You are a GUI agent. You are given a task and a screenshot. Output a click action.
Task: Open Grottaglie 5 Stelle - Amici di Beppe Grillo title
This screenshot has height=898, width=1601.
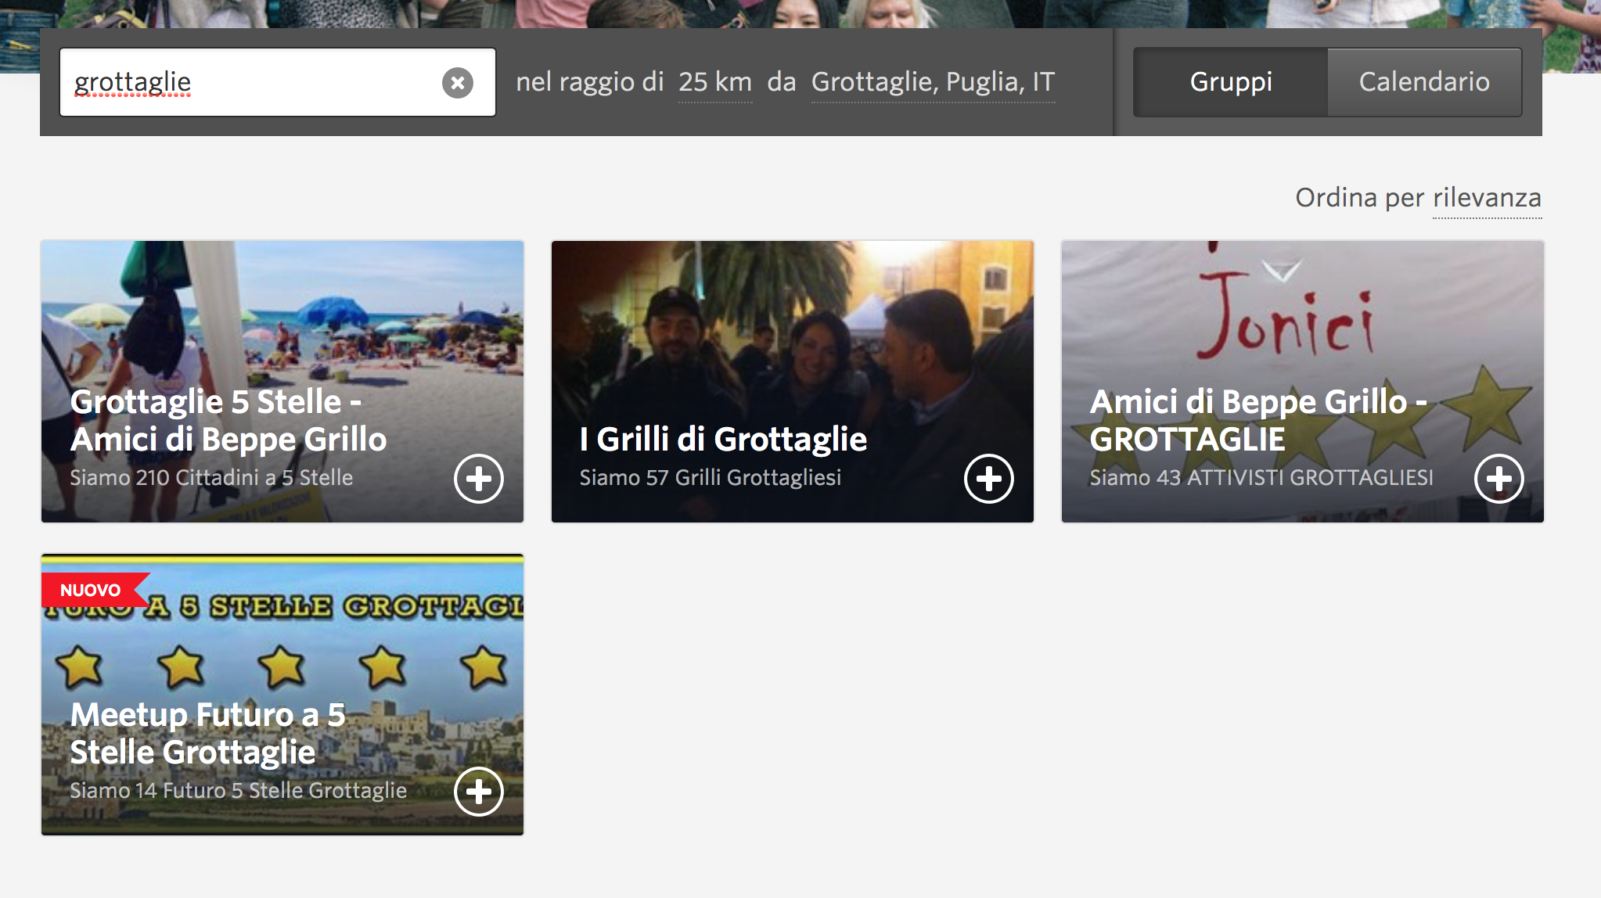(228, 421)
